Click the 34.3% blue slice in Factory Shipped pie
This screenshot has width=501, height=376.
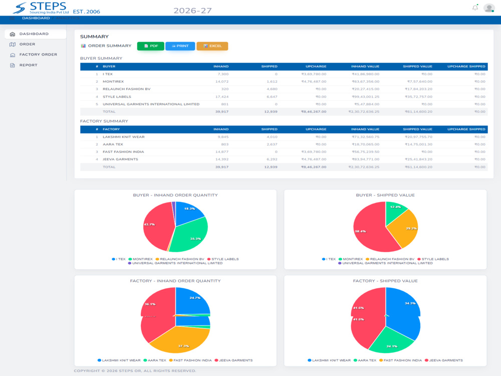coord(403,312)
